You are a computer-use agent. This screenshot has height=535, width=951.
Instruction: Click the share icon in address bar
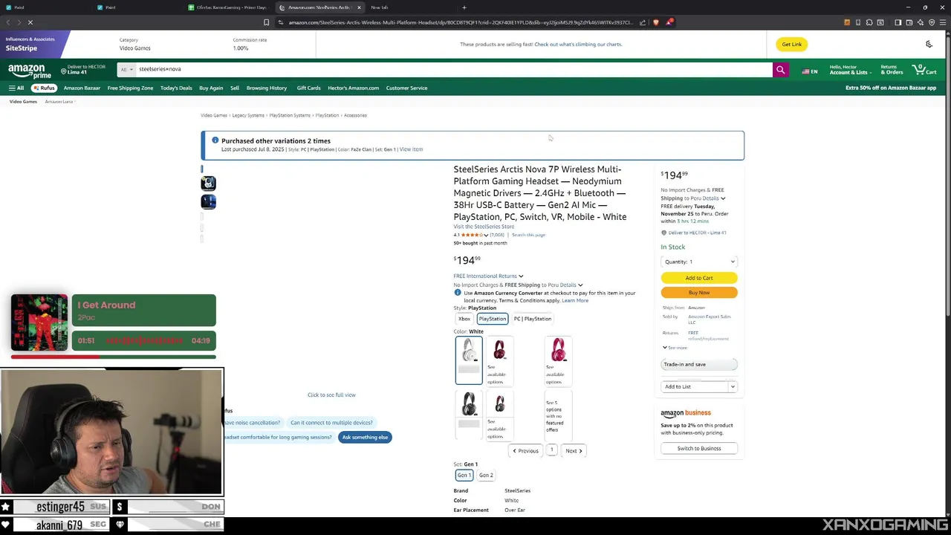(x=644, y=22)
